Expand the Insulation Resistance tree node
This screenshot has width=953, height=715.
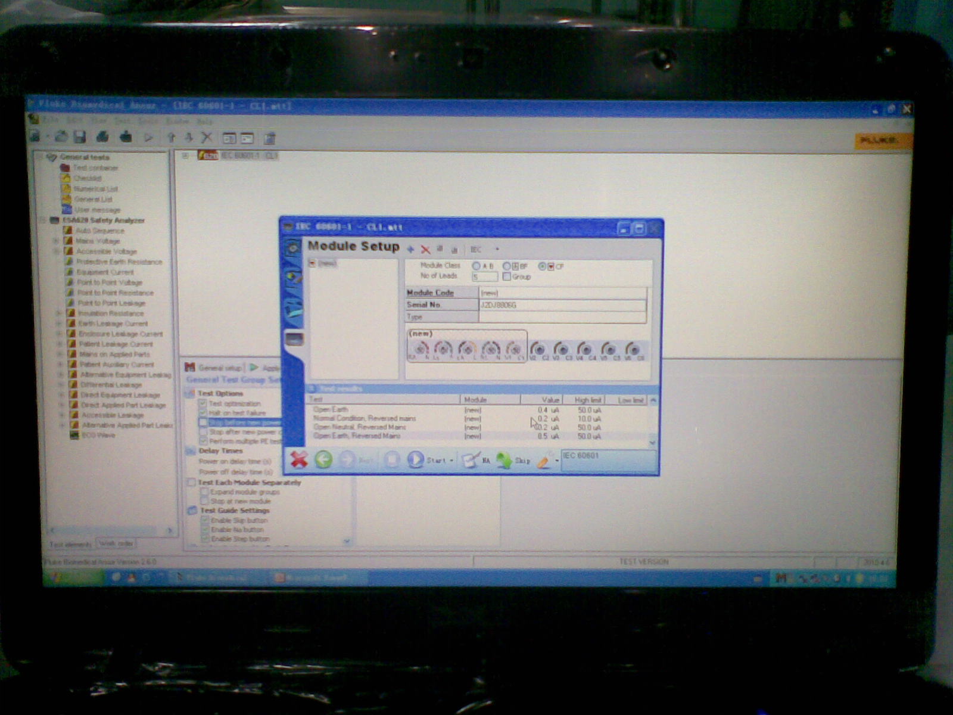pos(58,313)
